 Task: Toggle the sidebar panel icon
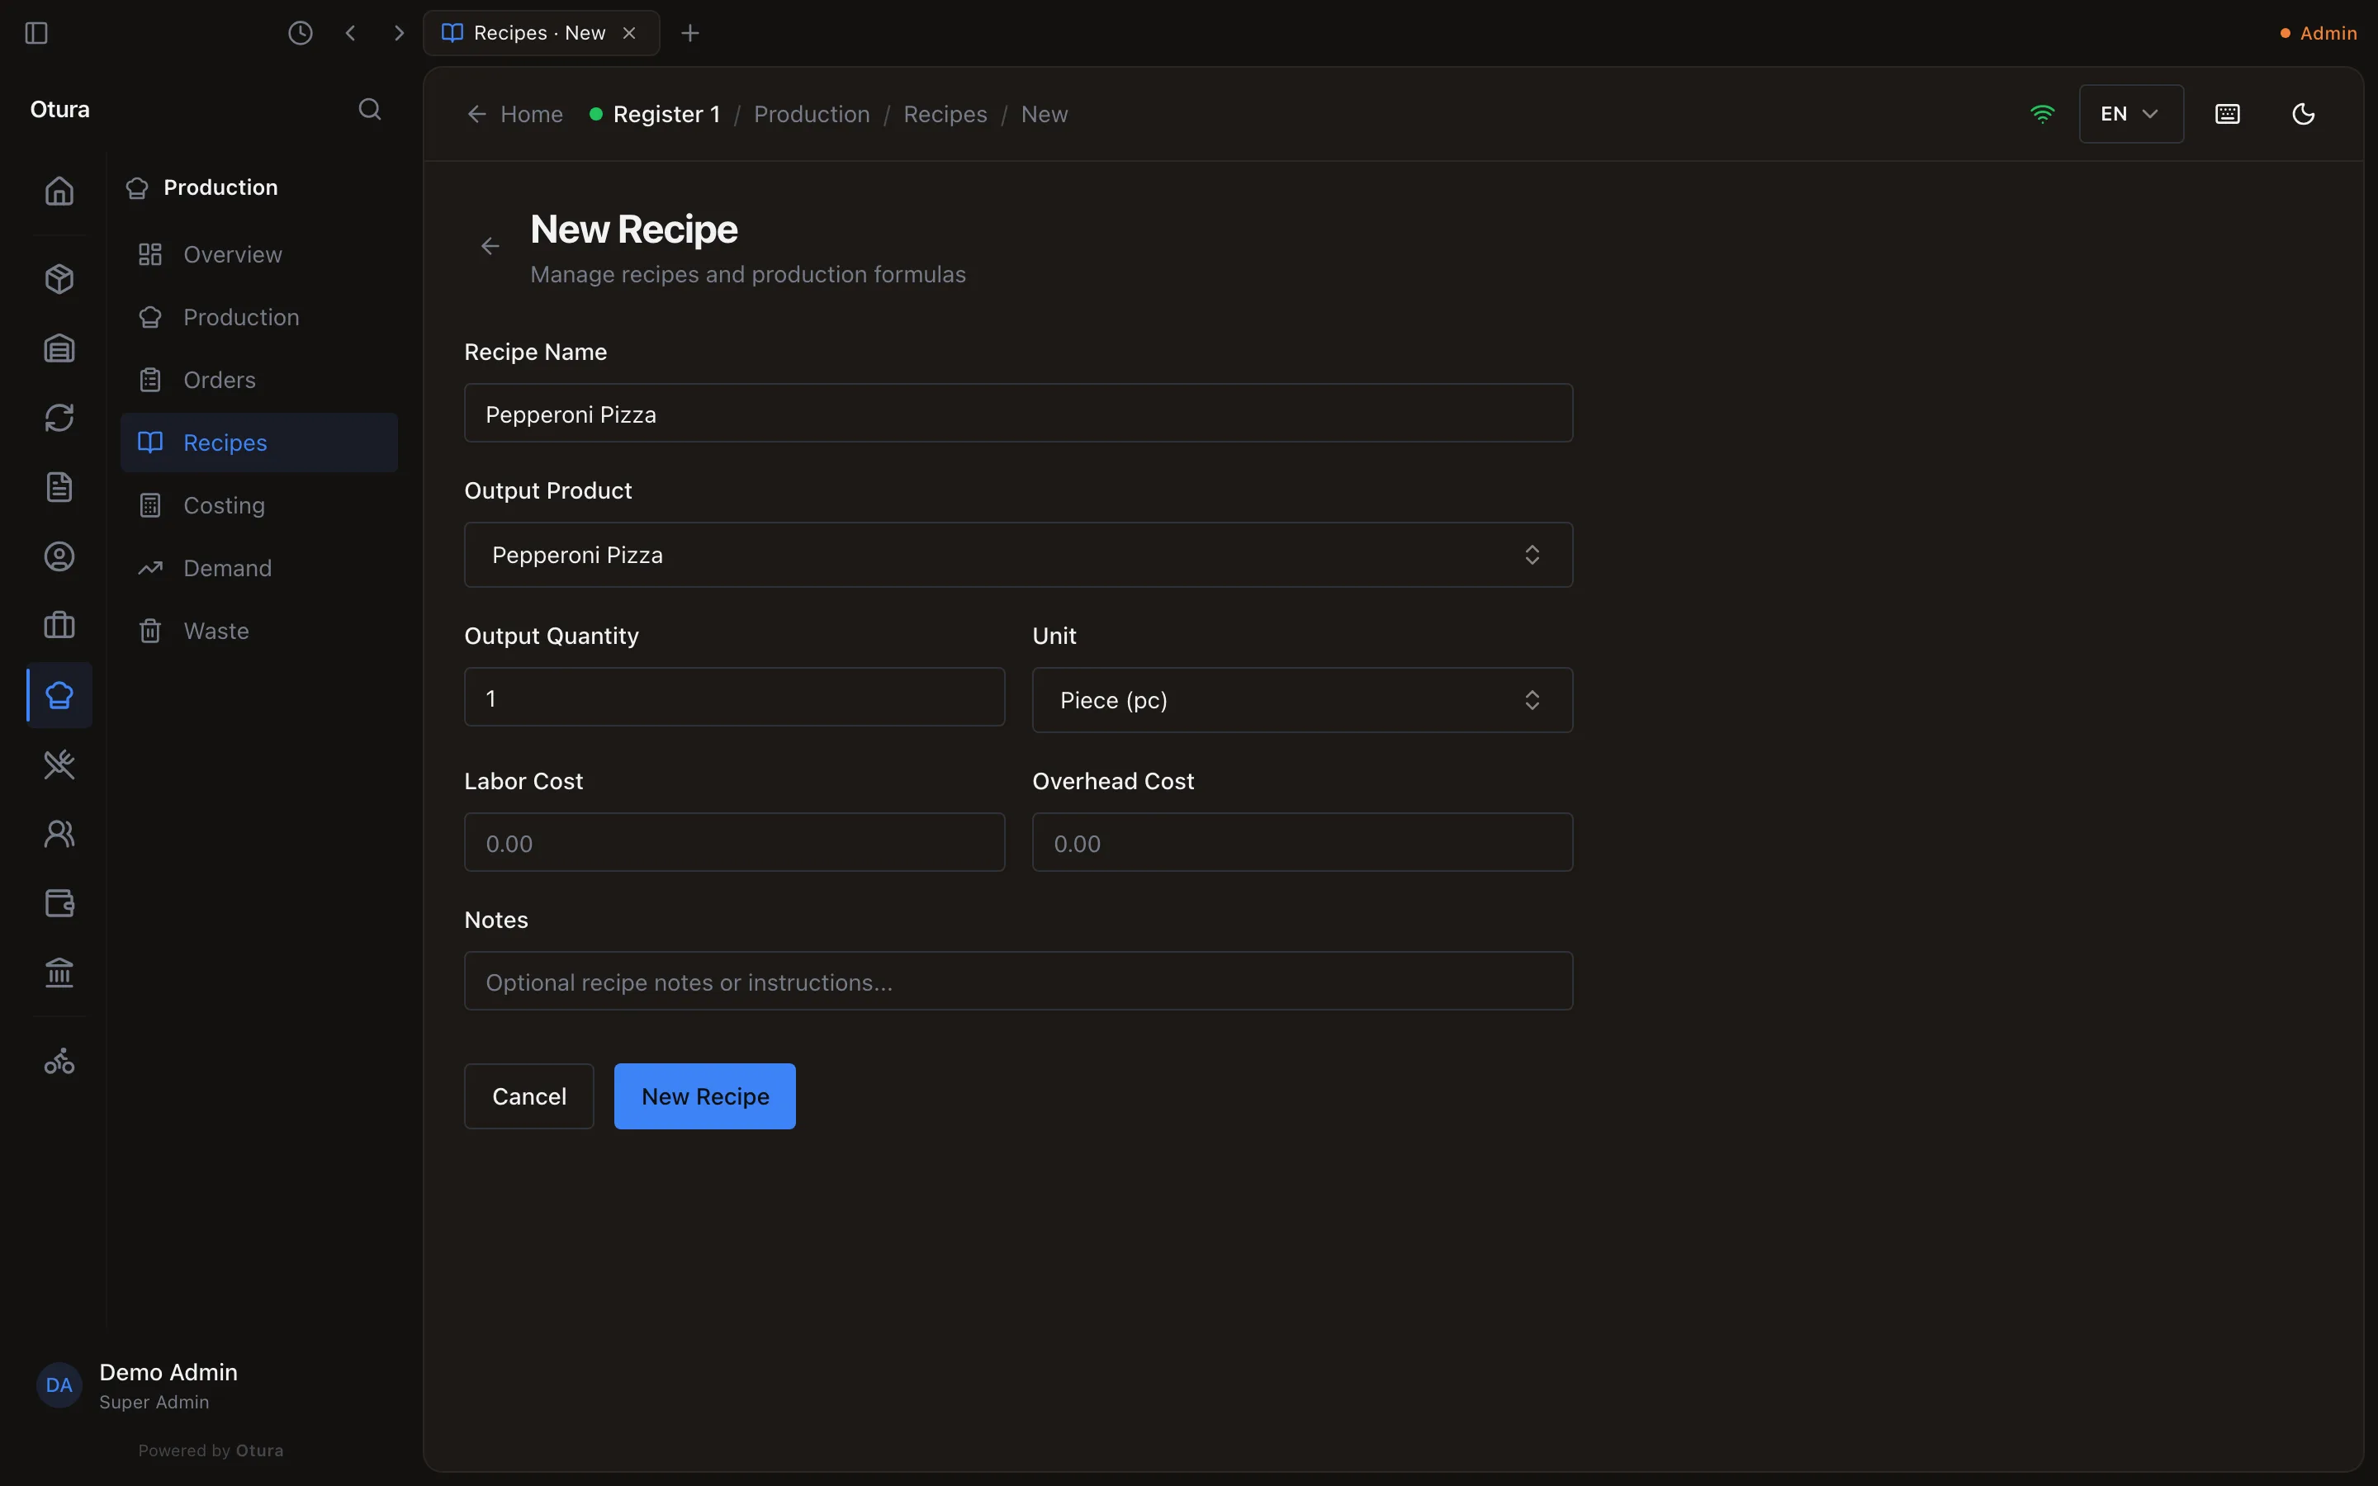pyautogui.click(x=36, y=32)
